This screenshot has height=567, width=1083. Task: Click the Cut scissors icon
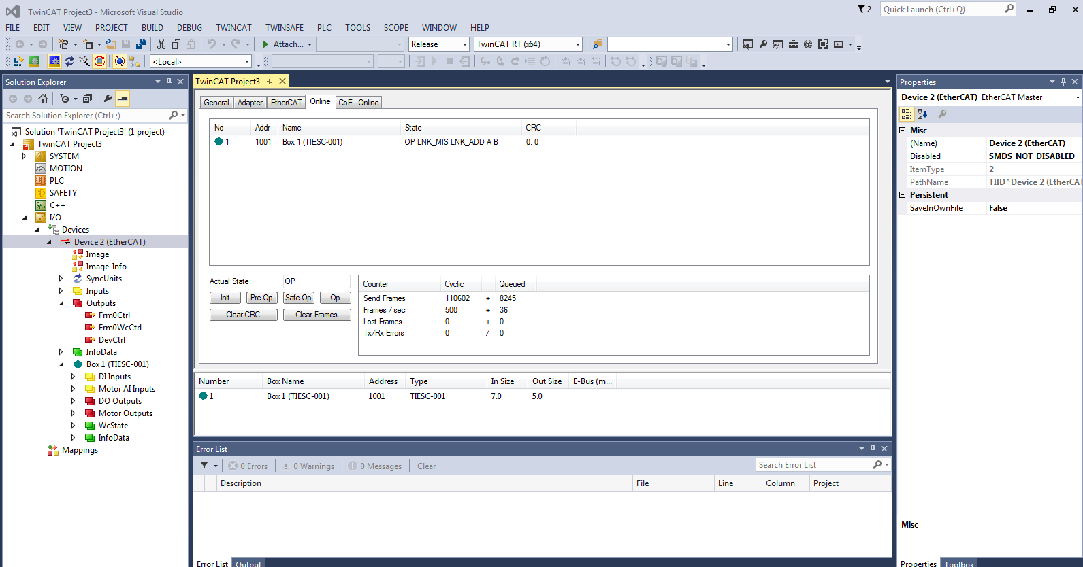click(x=161, y=44)
